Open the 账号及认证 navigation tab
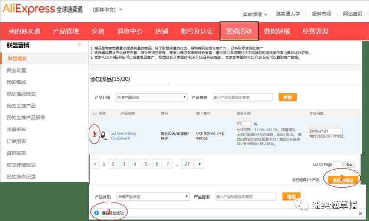This screenshot has width=369, height=221. 197,31
